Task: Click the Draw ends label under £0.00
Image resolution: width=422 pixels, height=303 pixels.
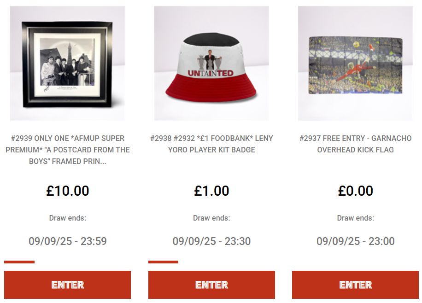Action: pos(356,218)
